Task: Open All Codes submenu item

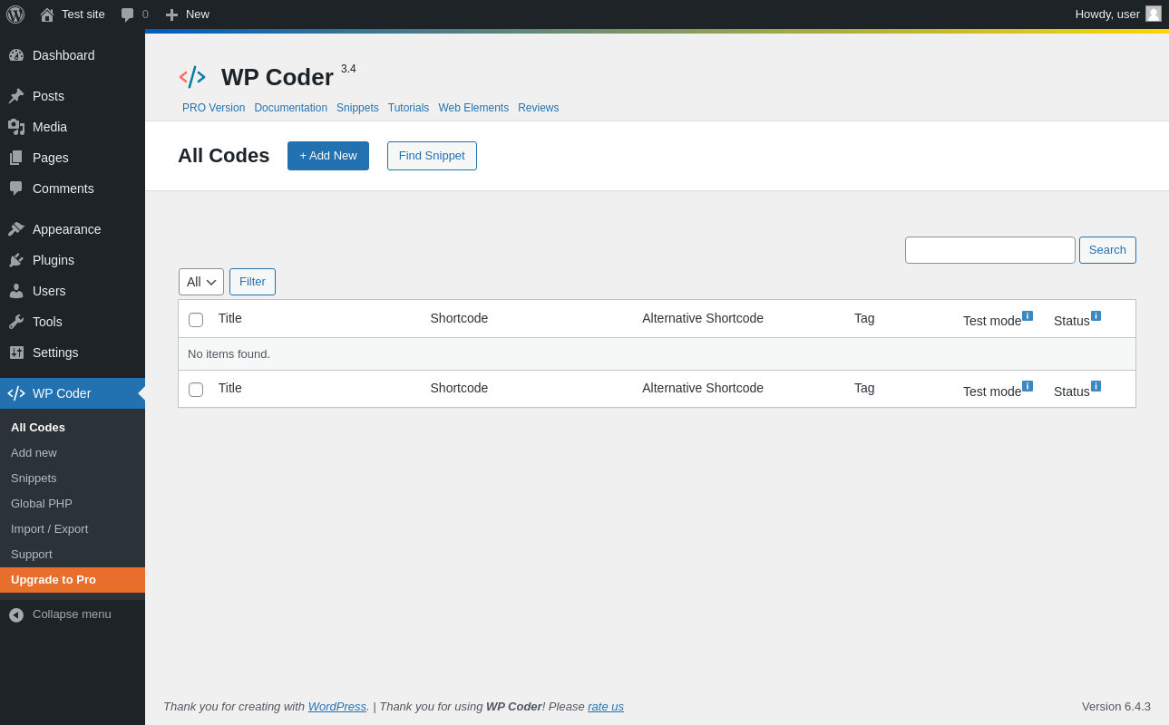Action: click(38, 428)
